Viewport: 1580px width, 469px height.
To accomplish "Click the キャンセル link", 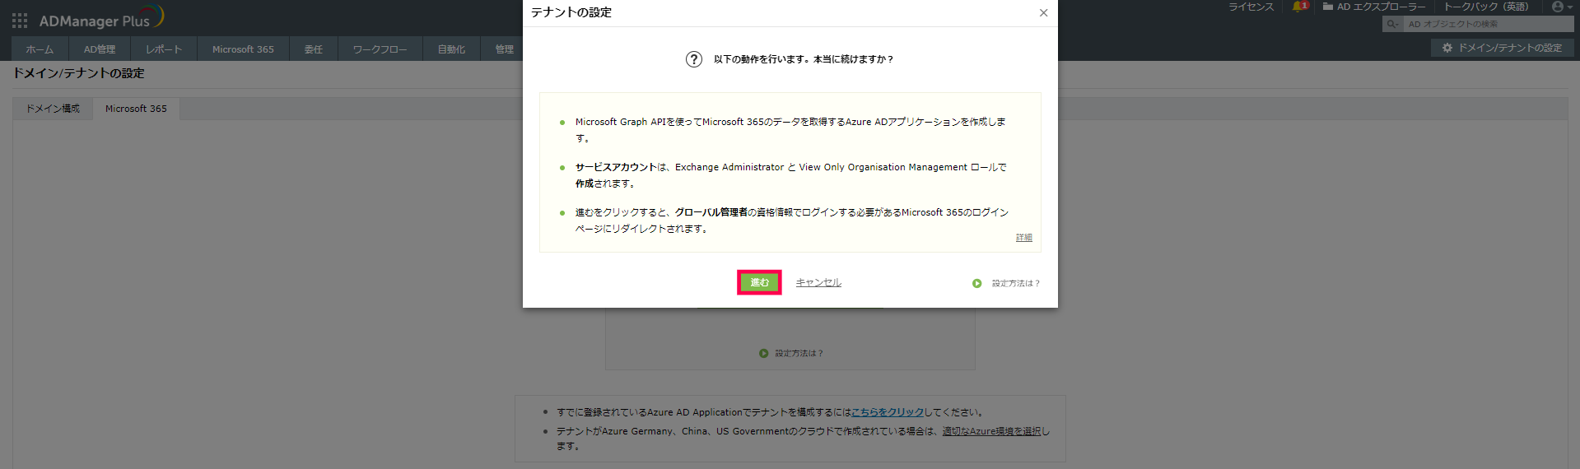I will (x=818, y=282).
